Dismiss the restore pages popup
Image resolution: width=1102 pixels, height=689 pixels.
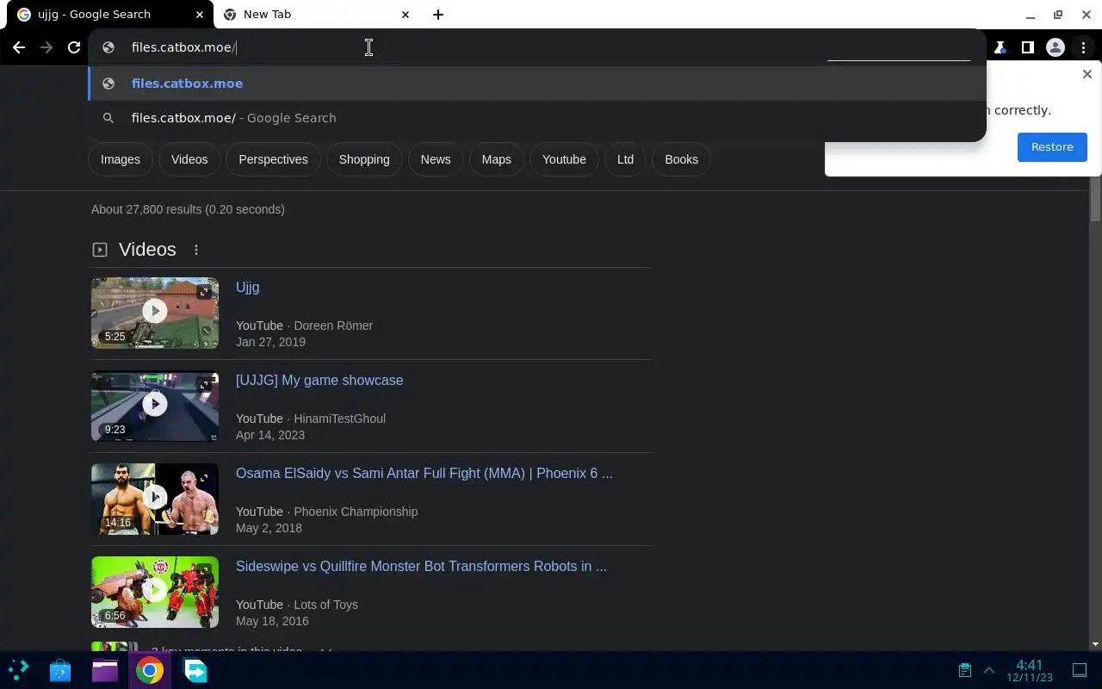[x=1087, y=75]
